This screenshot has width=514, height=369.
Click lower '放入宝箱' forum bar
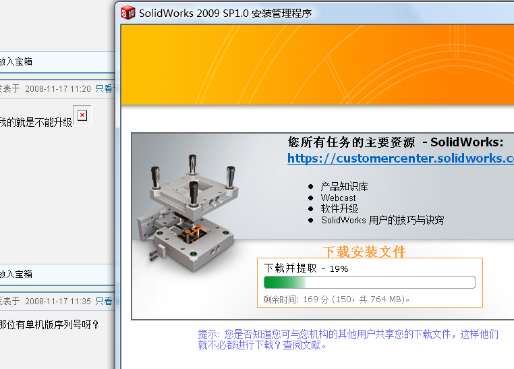[57, 275]
